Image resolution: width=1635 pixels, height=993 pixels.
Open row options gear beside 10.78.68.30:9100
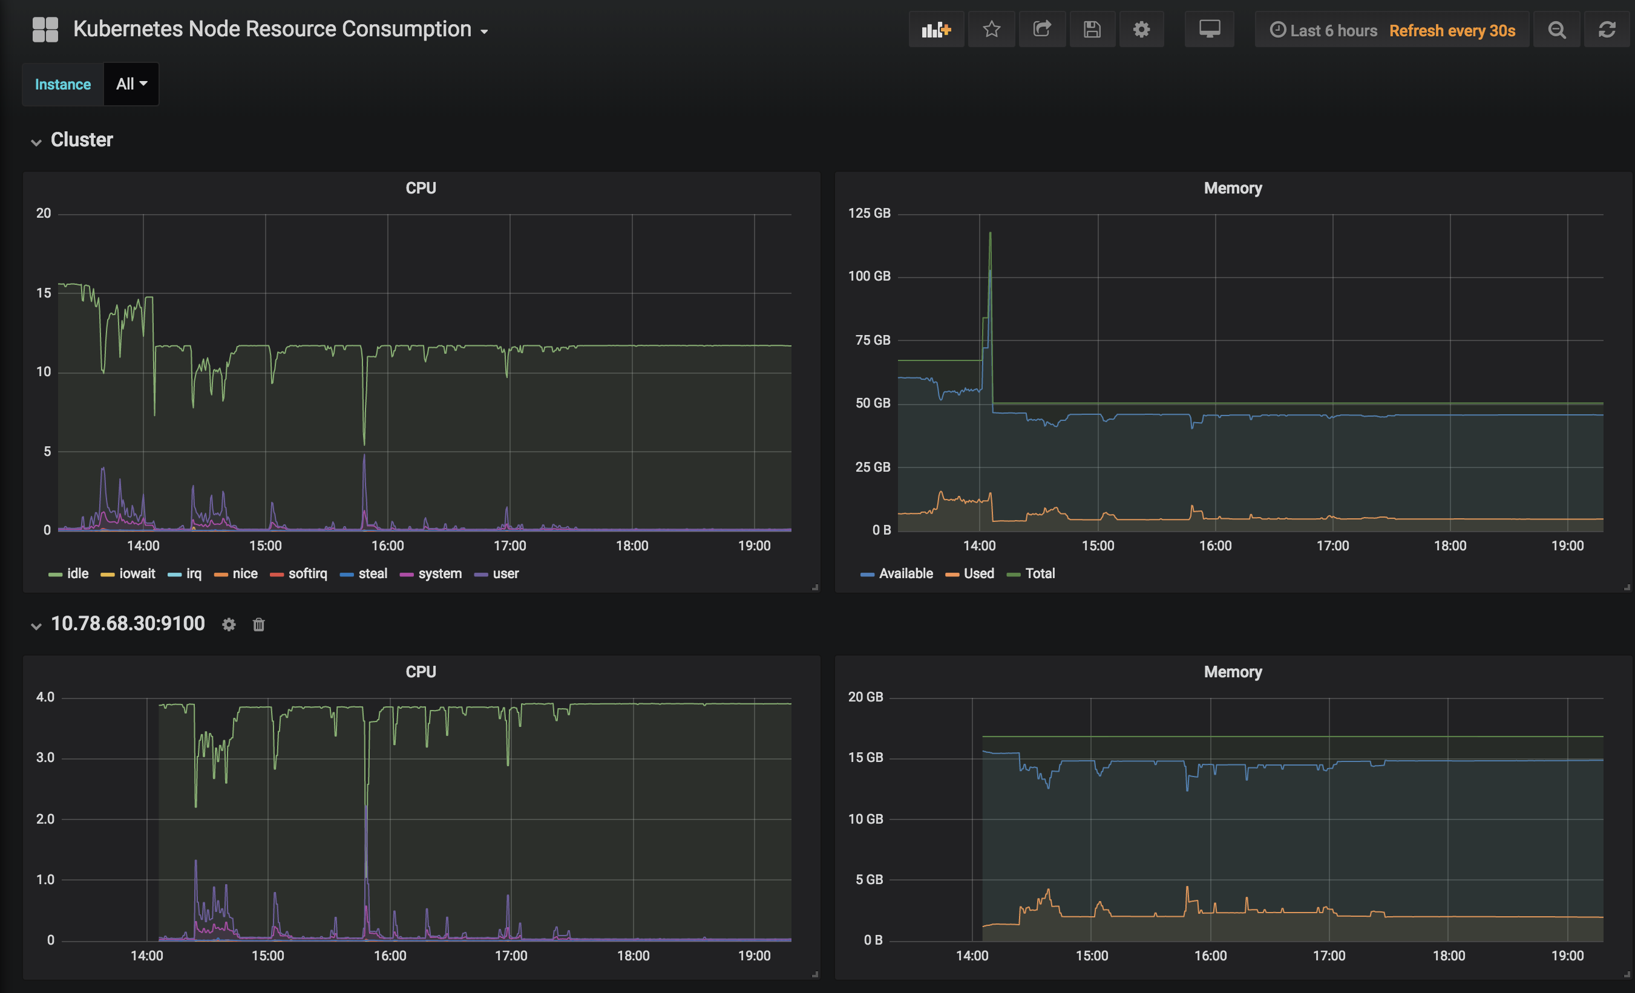[x=229, y=624]
